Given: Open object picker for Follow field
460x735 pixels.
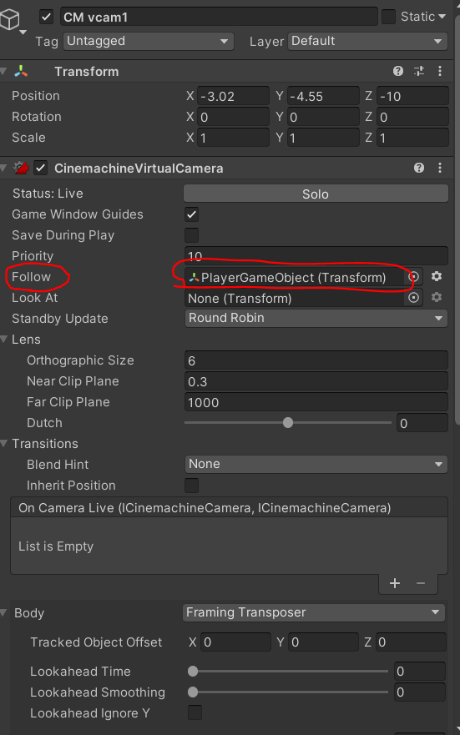Looking at the screenshot, I should click(413, 277).
